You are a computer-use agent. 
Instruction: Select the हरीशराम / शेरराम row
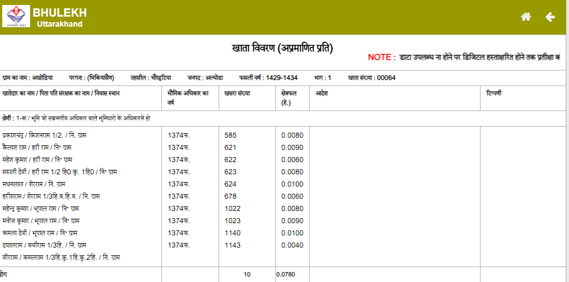coord(51,196)
